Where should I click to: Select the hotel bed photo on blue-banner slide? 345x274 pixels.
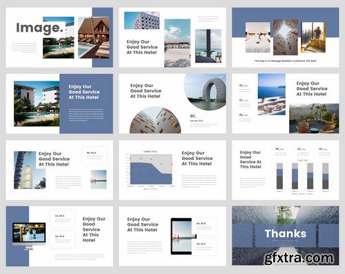258,37
